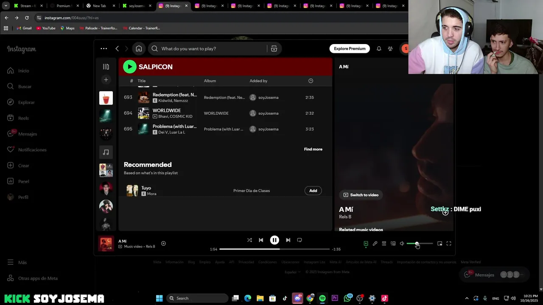The width and height of the screenshot is (543, 305).
Task: Open the red drink playlist thumbnail in the library
Action: (106, 98)
